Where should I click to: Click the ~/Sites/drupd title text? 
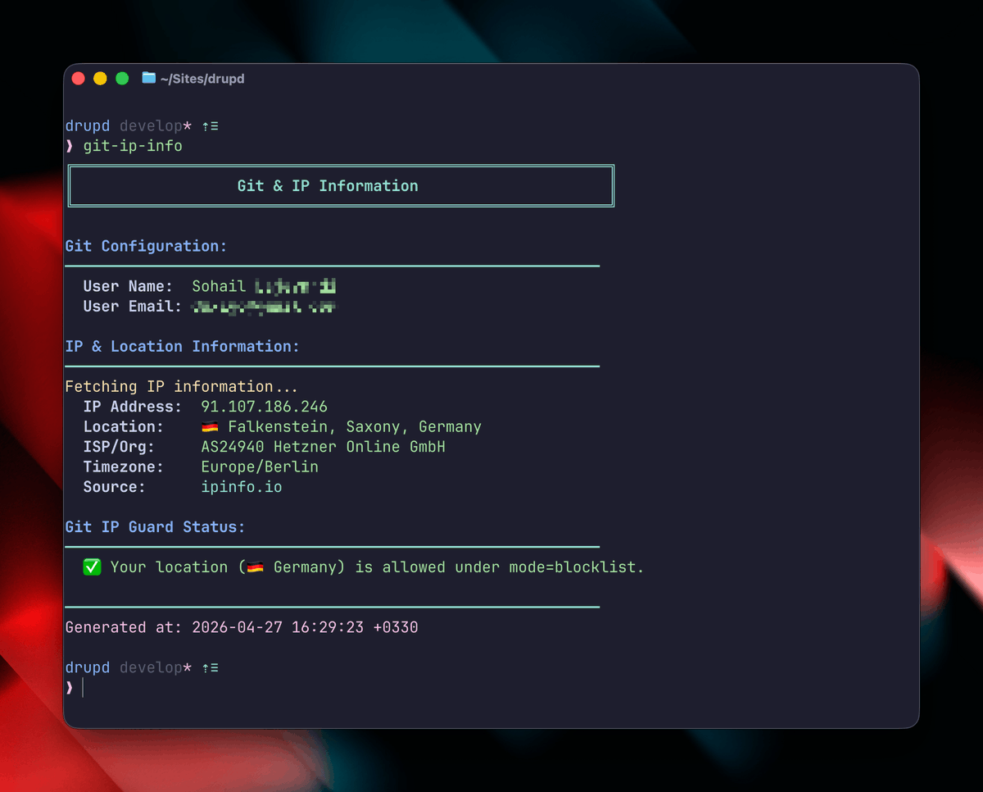[x=202, y=79]
